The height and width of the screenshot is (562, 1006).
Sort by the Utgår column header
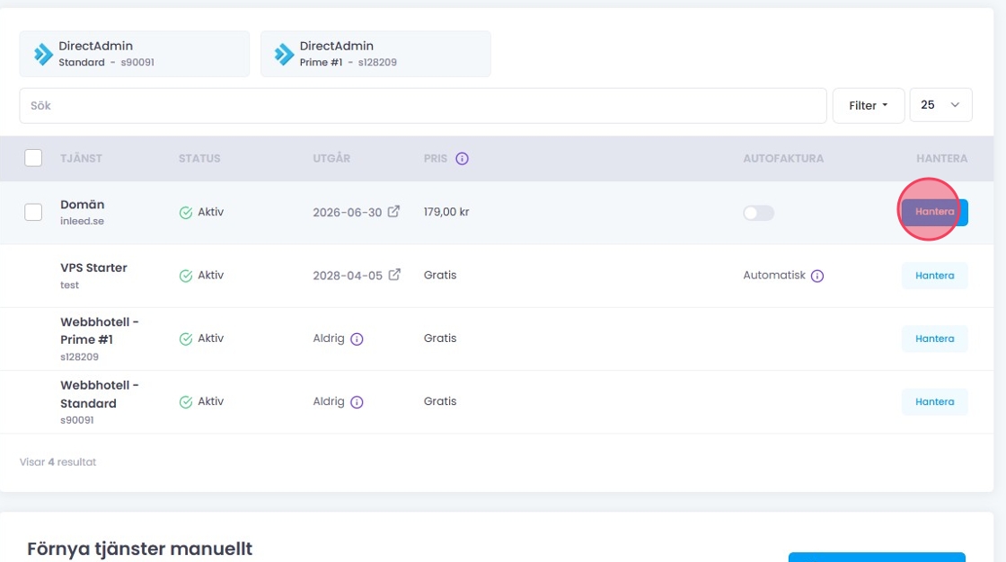pyautogui.click(x=331, y=159)
